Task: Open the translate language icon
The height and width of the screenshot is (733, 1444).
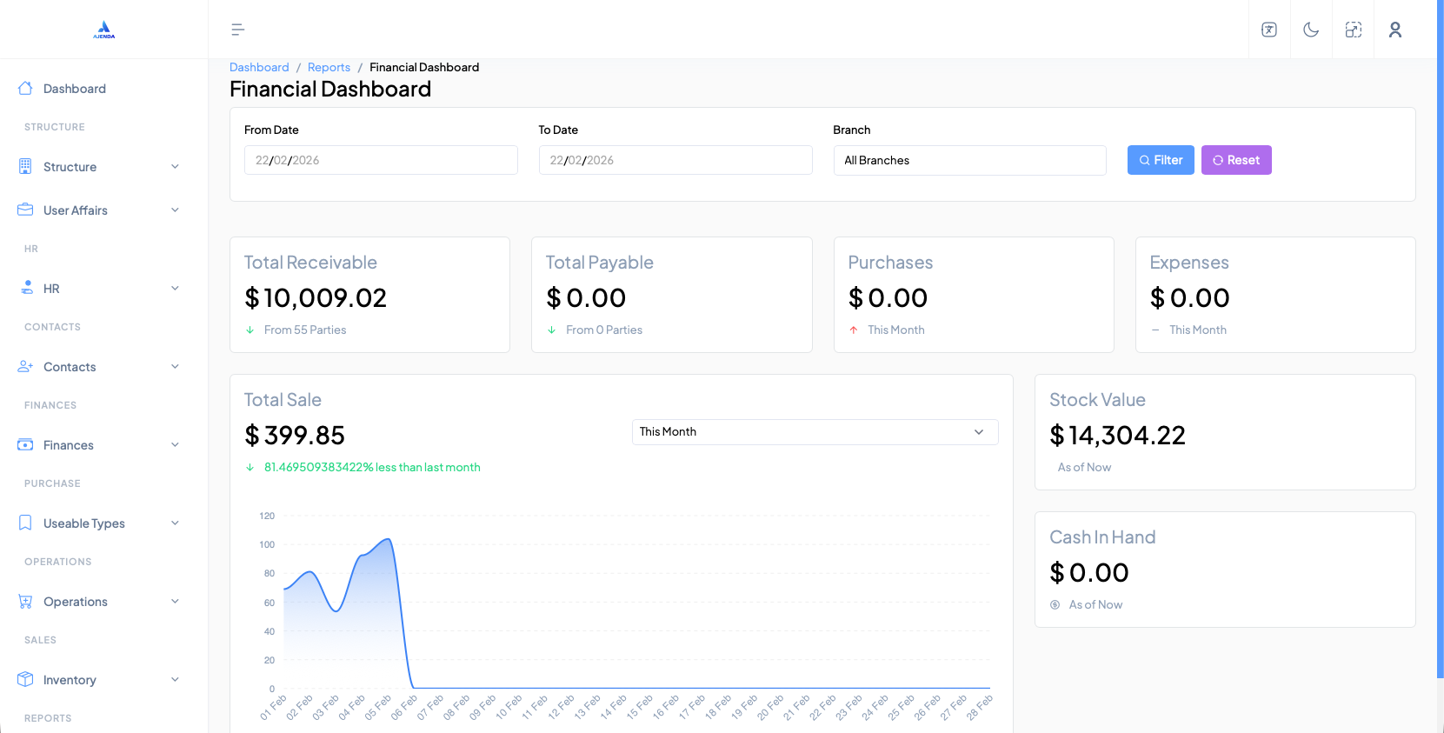Action: coord(1269,30)
